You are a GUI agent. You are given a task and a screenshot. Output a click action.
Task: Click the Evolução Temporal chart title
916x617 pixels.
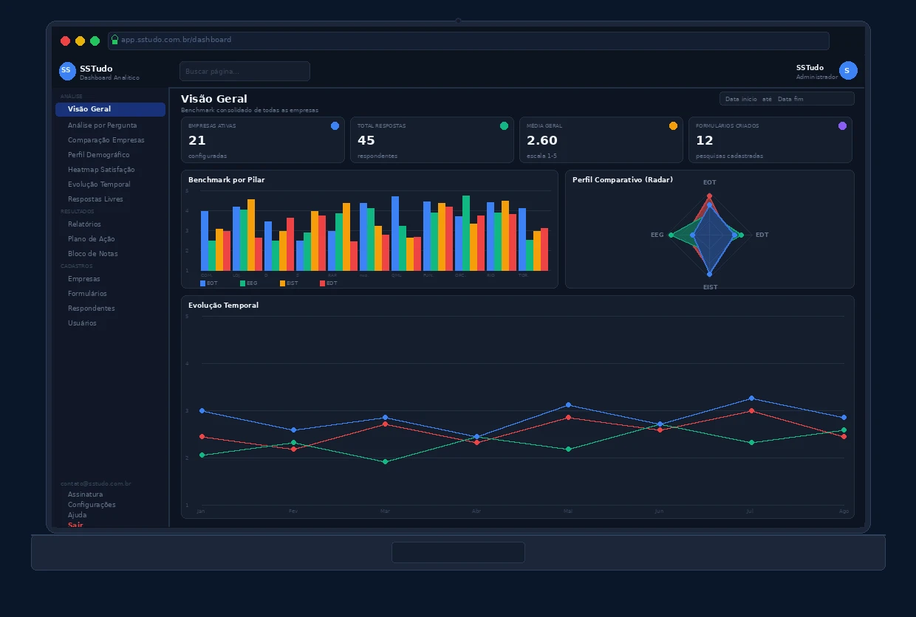(223, 306)
